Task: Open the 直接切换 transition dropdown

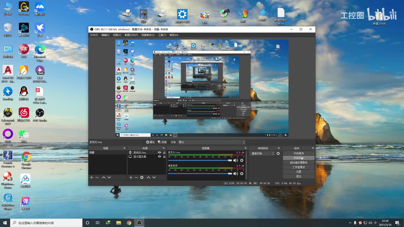Action: [263, 154]
